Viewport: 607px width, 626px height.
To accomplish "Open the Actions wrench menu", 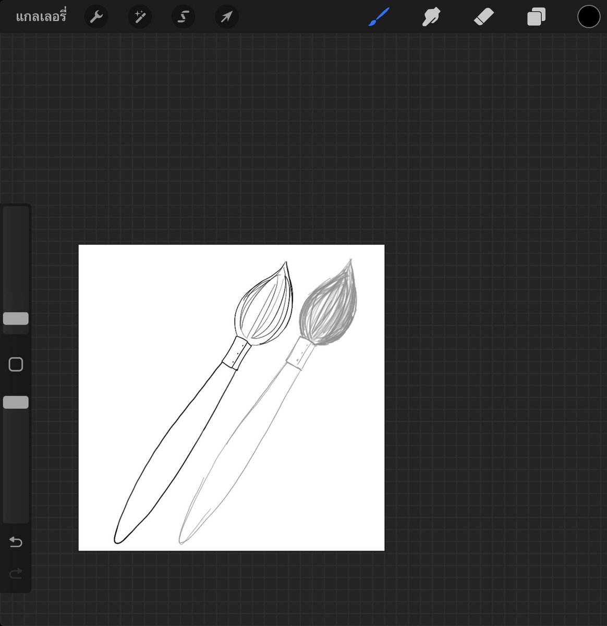I will click(x=96, y=17).
